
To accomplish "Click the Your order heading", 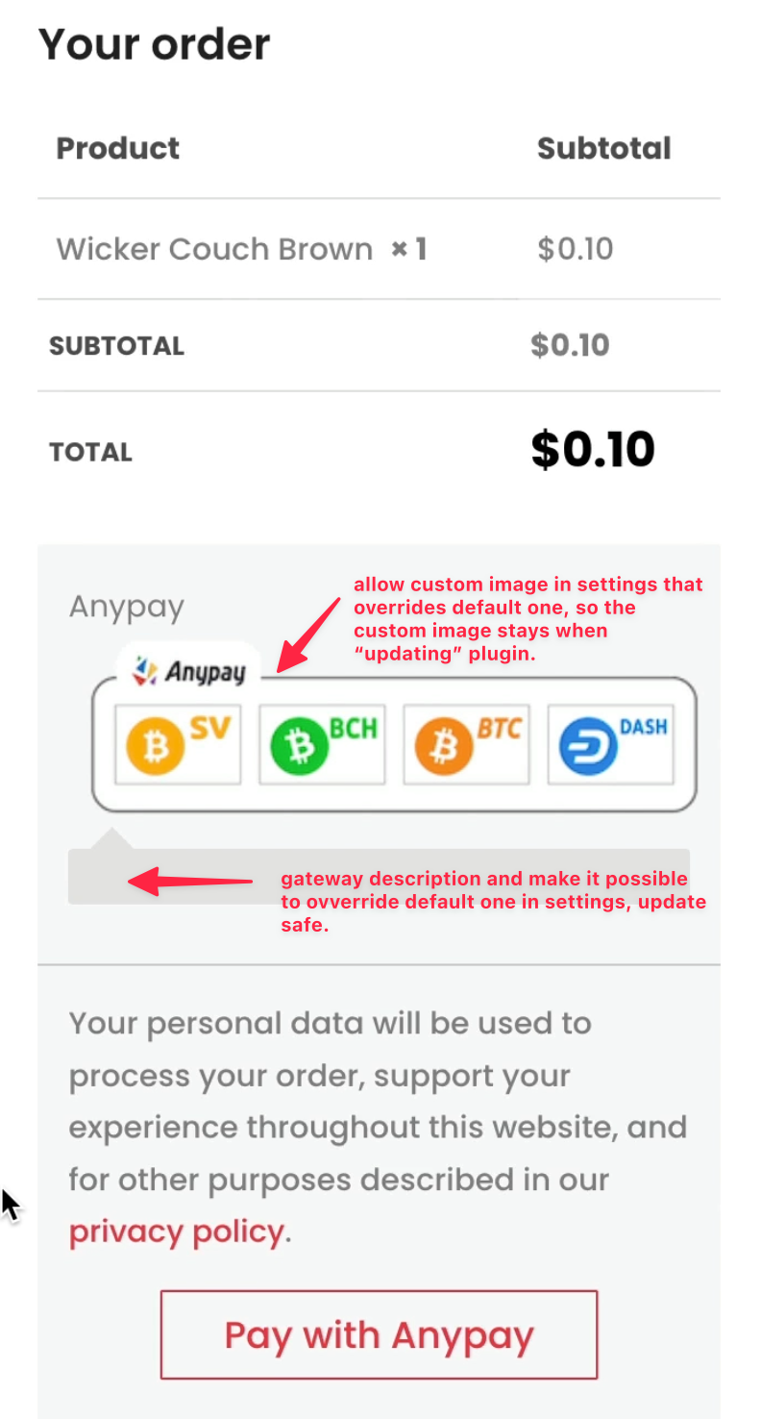I will [x=153, y=43].
